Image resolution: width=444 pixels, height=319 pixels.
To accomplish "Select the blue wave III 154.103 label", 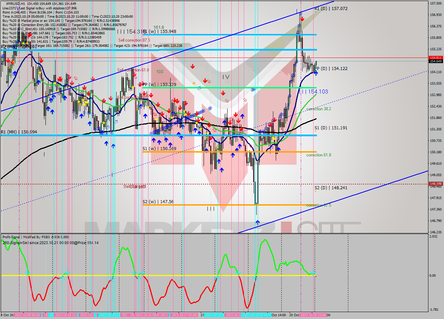I will pos(313,92).
